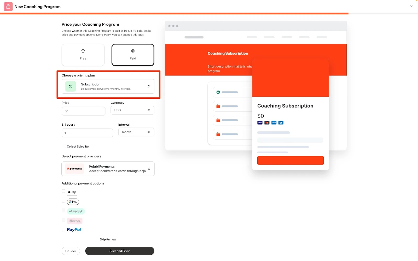
Task: Click the Skip for now link
Action: [x=108, y=239]
